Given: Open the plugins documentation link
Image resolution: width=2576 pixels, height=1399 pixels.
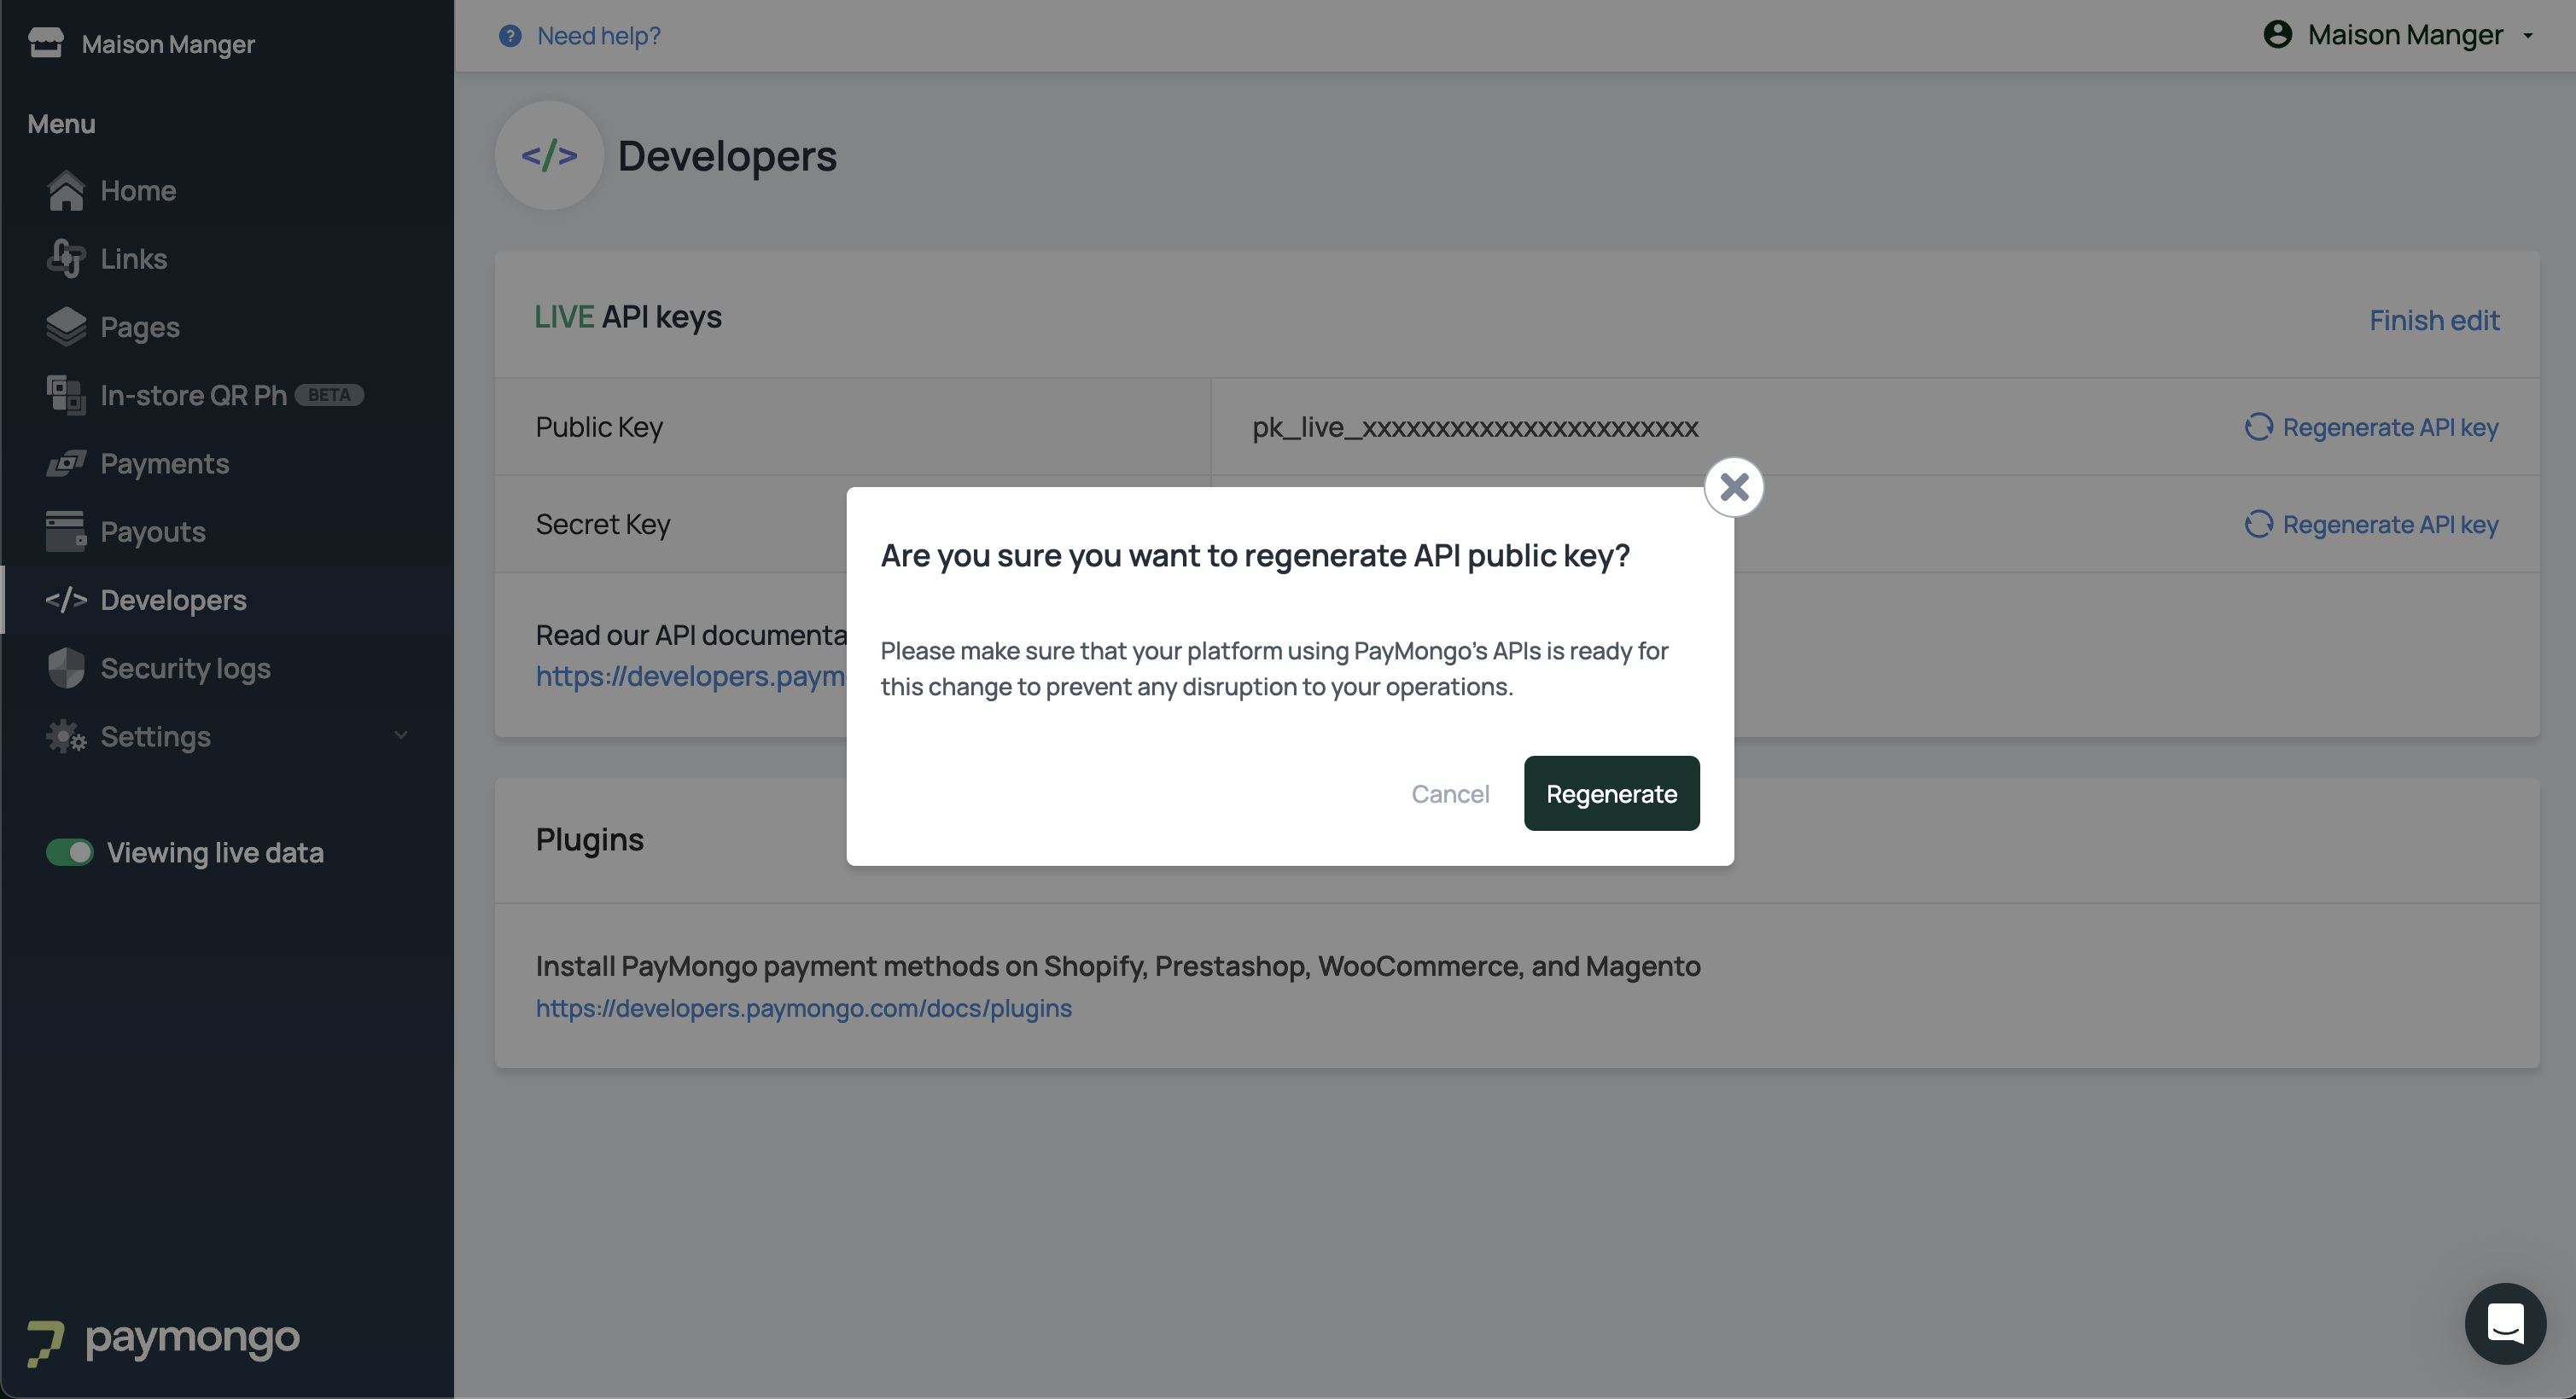Looking at the screenshot, I should [x=803, y=1008].
